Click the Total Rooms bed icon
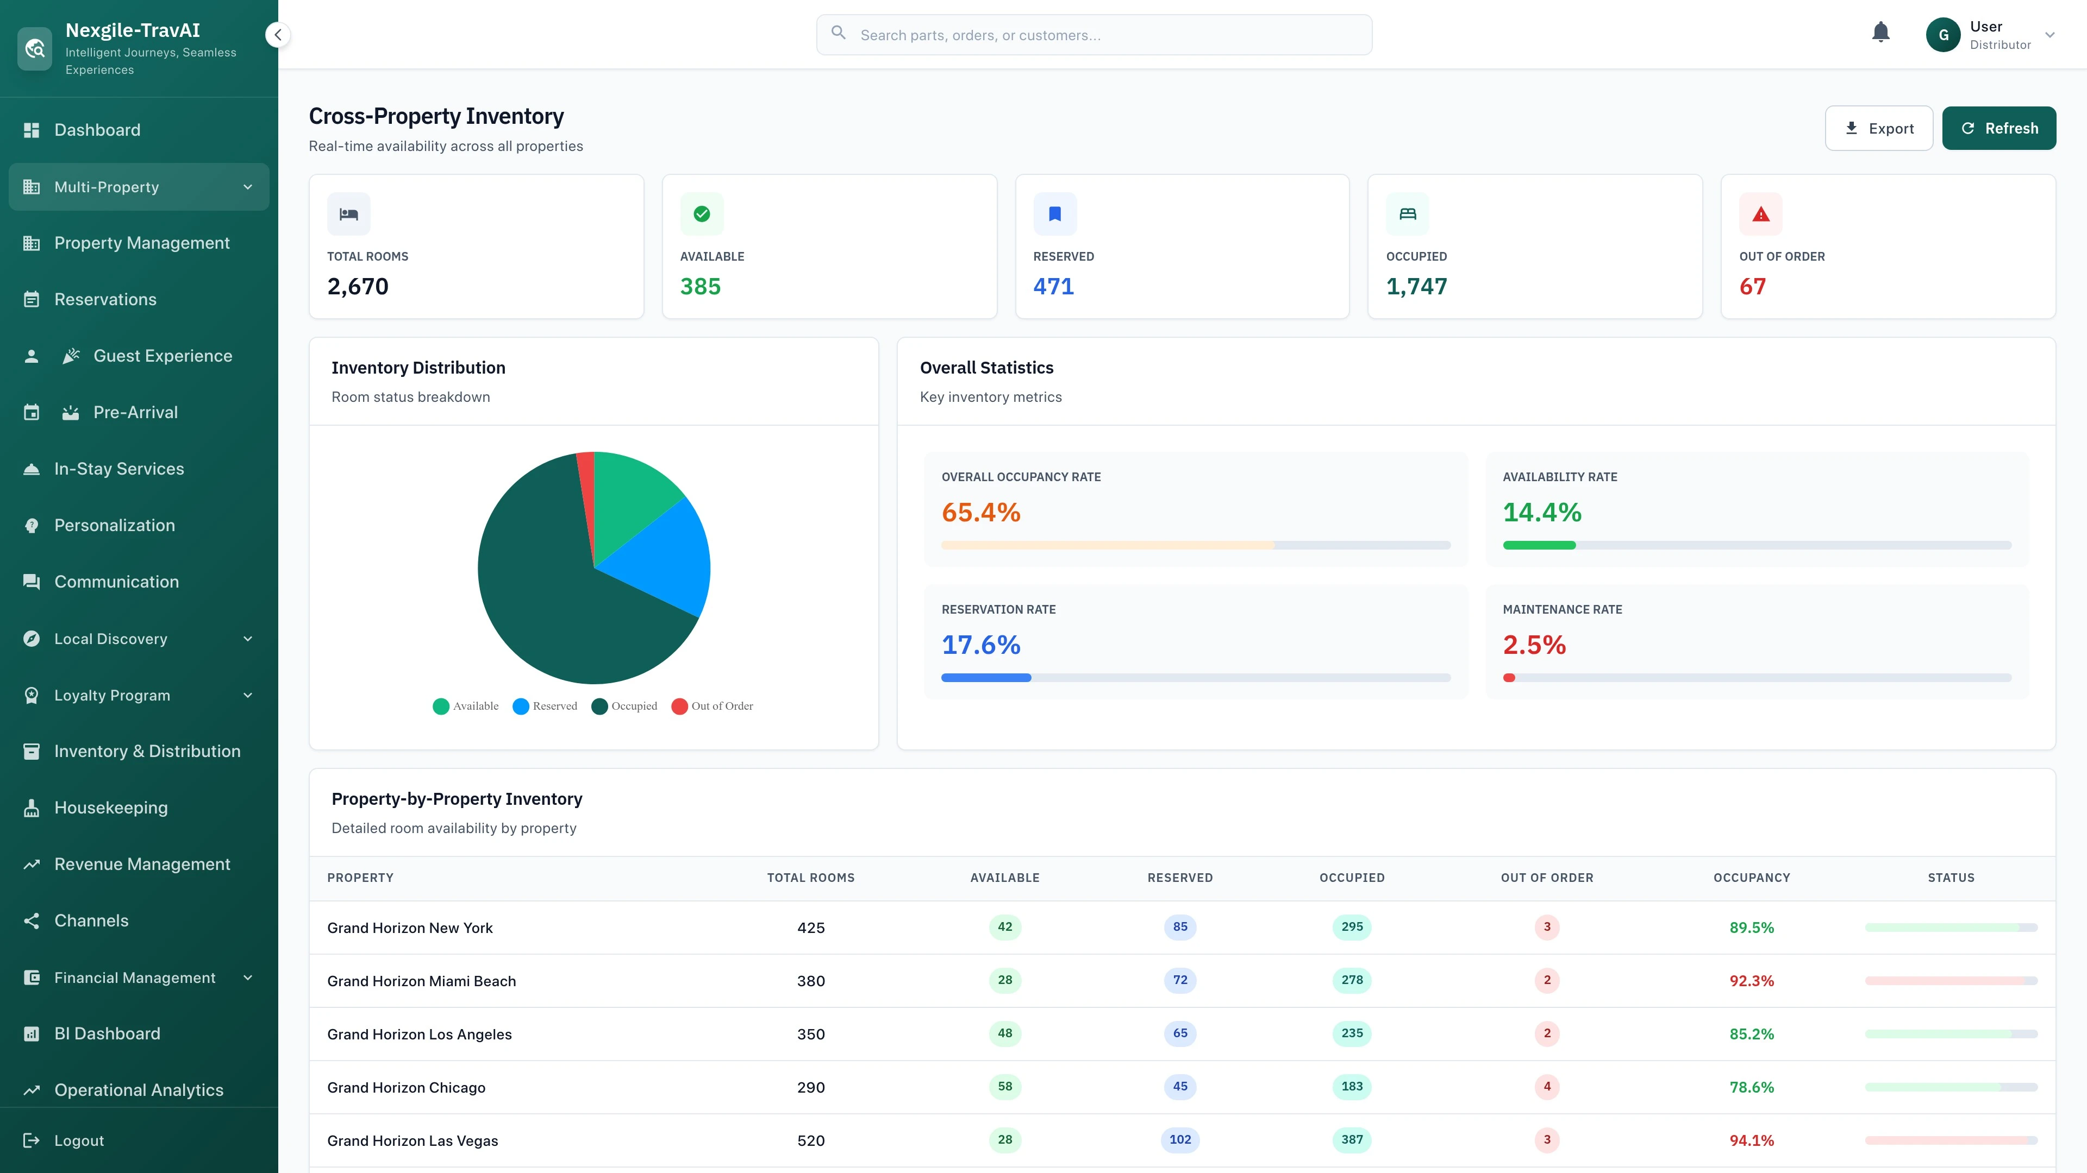The image size is (2087, 1173). 348,214
